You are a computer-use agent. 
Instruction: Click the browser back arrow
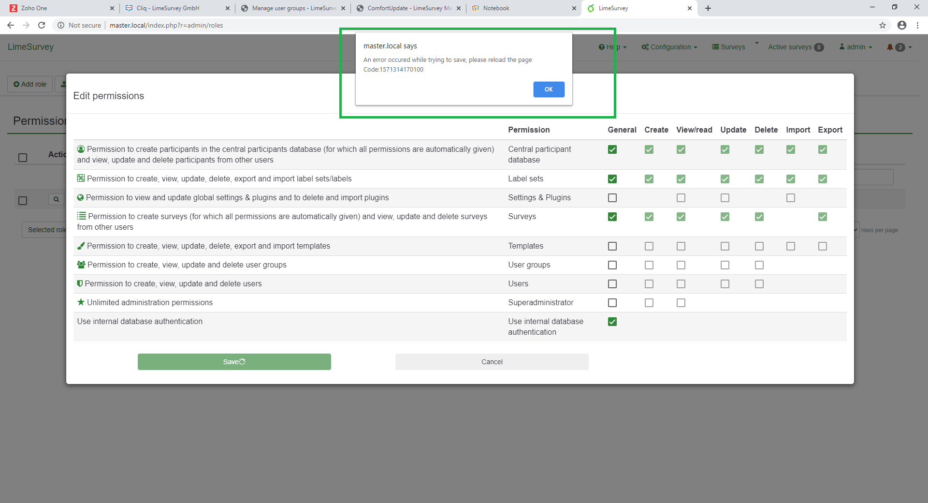11,25
